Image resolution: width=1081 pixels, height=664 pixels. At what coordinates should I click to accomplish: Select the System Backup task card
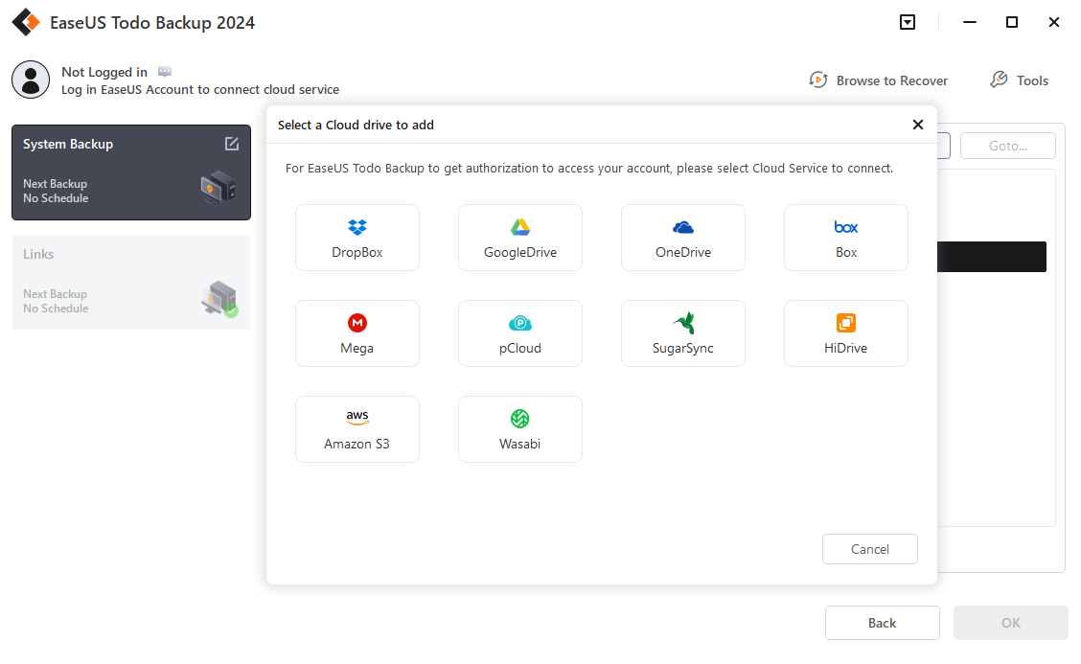pyautogui.click(x=131, y=172)
